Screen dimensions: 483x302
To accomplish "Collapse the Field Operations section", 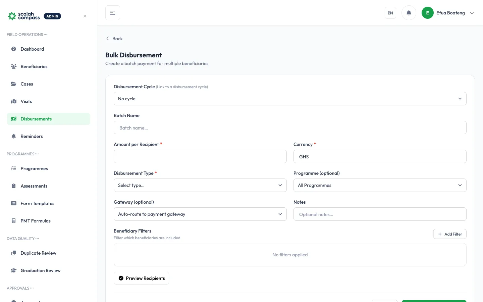I will 27,35.
